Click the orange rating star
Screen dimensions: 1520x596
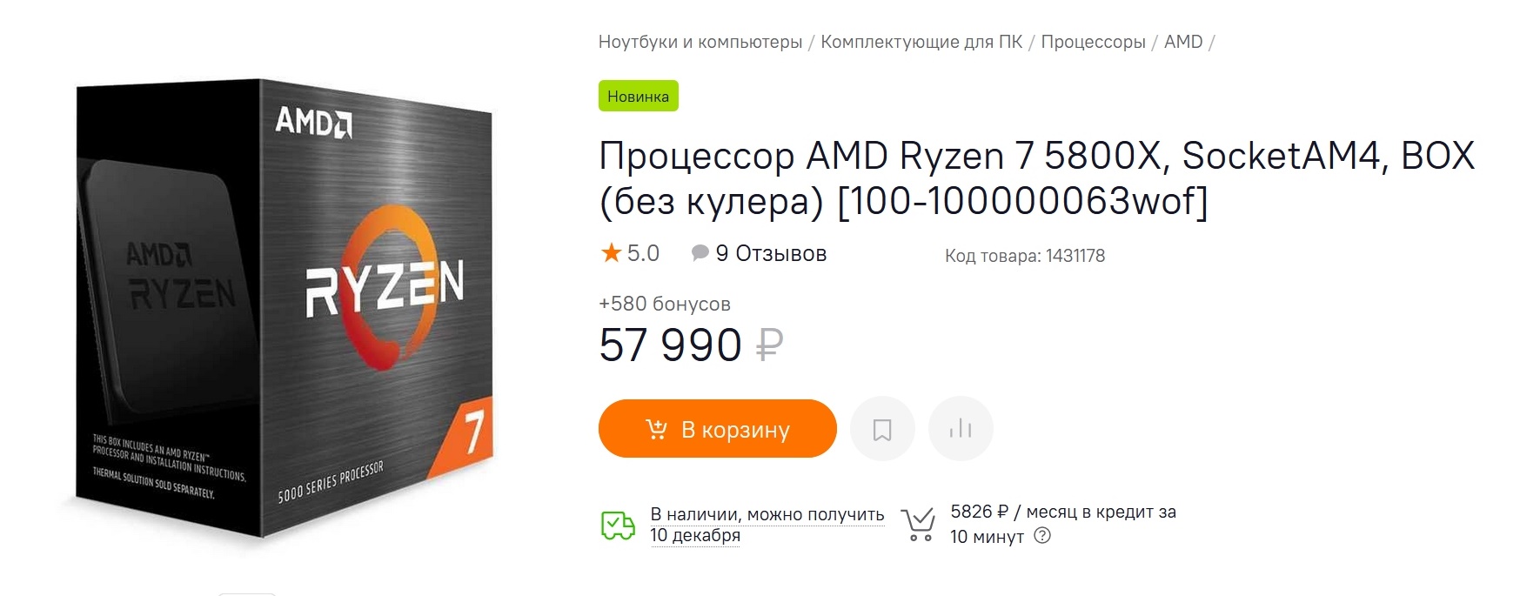(x=611, y=253)
